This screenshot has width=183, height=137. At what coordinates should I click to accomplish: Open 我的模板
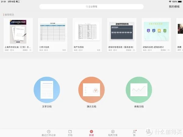point(174,6)
